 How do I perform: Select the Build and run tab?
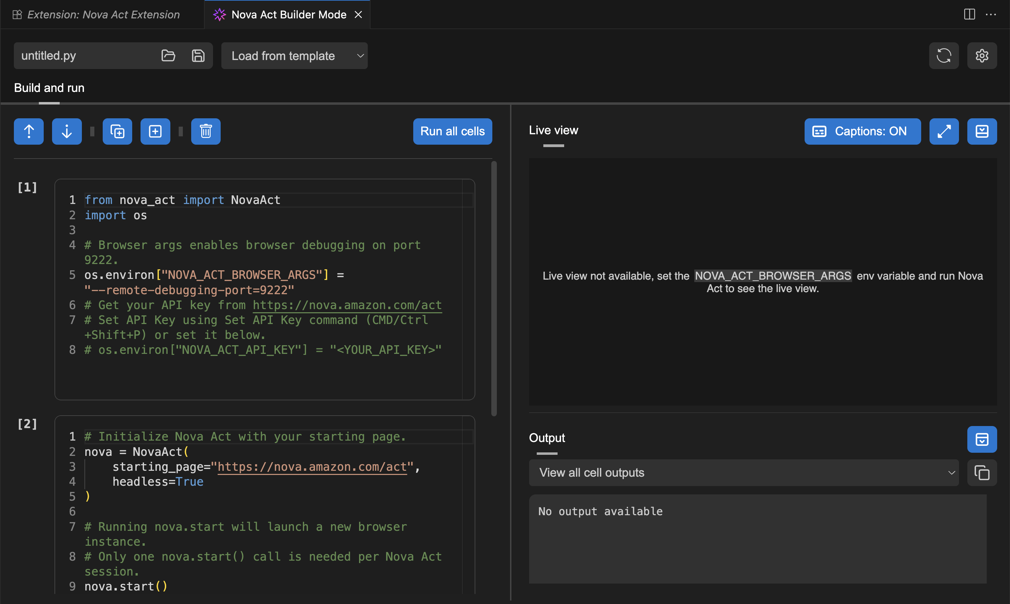click(49, 88)
